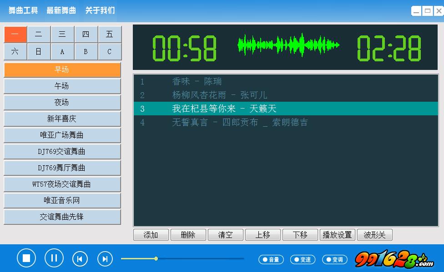The image size is (444, 272).
Task: Click the 991628.com logo
Action: 394,259
